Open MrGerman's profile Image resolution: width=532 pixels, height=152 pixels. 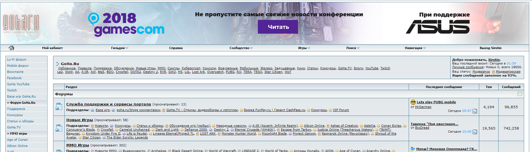tap(423, 107)
